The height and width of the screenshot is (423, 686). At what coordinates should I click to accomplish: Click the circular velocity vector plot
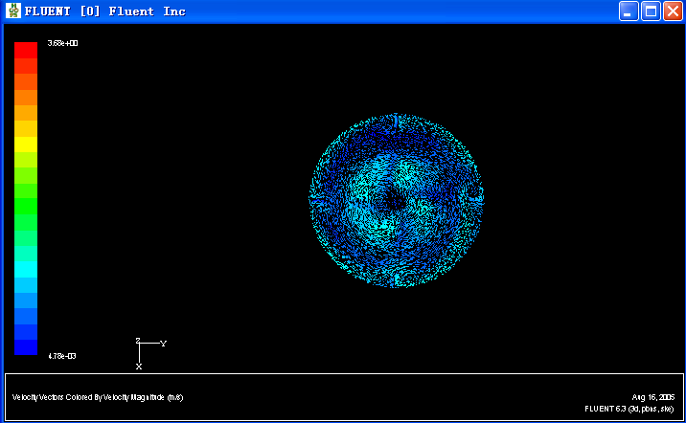[397, 200]
